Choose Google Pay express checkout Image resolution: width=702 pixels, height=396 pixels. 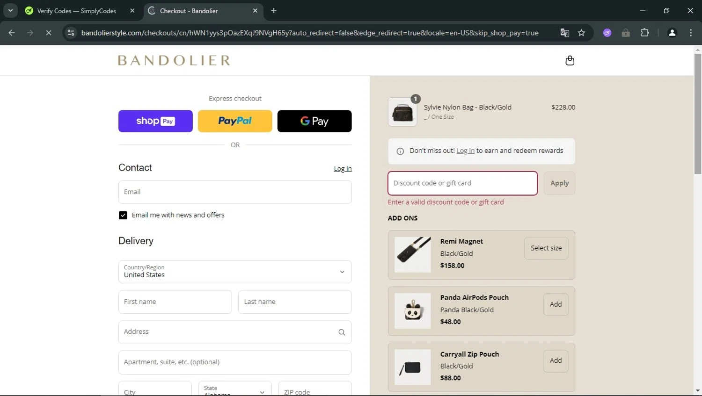(x=314, y=121)
